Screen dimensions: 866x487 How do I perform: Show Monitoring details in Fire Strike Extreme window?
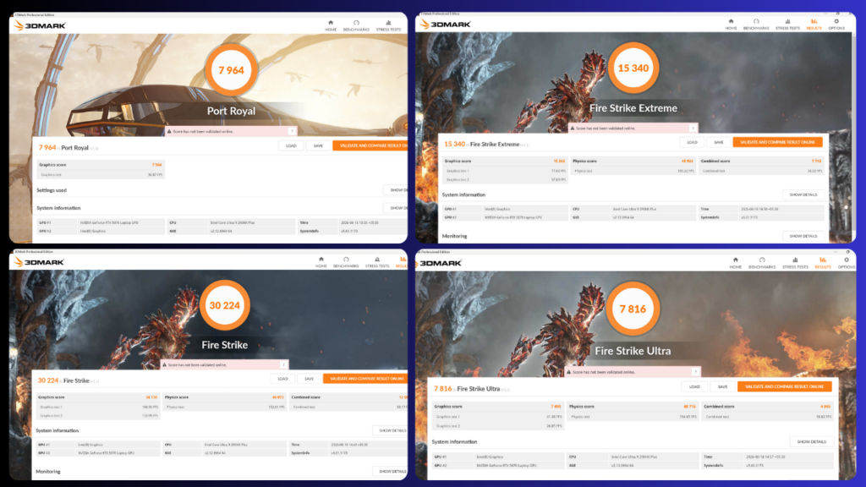tap(803, 236)
